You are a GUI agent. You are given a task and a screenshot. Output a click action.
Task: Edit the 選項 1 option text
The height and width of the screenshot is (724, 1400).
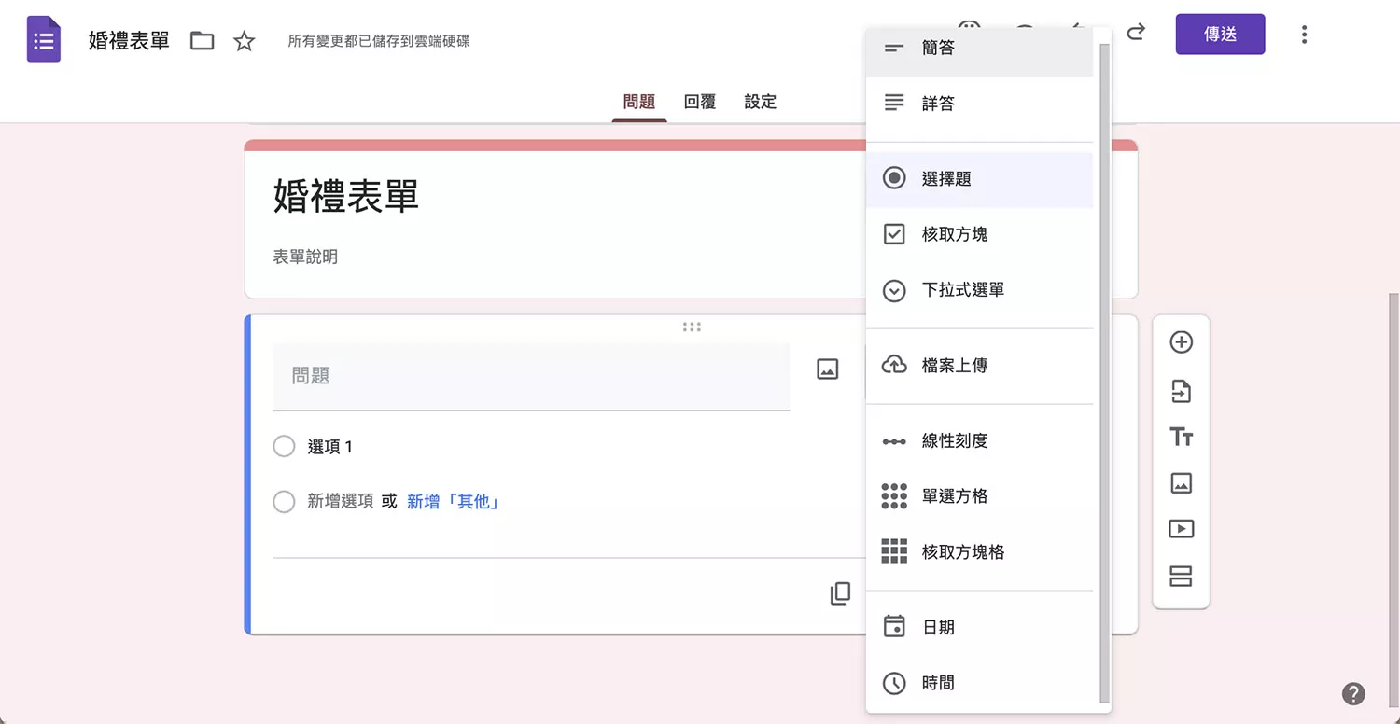330,447
